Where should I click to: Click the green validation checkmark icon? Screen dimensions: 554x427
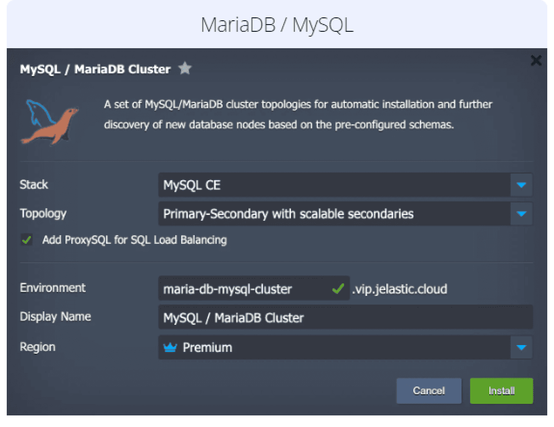338,289
